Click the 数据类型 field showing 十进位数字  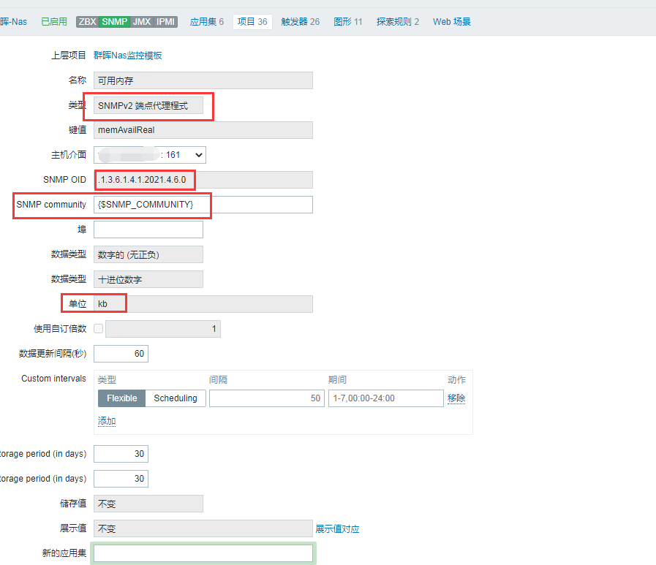(x=148, y=279)
